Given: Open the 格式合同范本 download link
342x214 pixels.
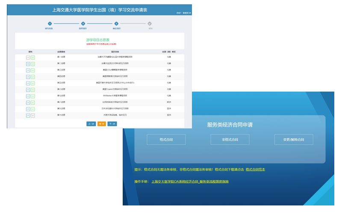Looking at the screenshot, I should click(255, 169).
